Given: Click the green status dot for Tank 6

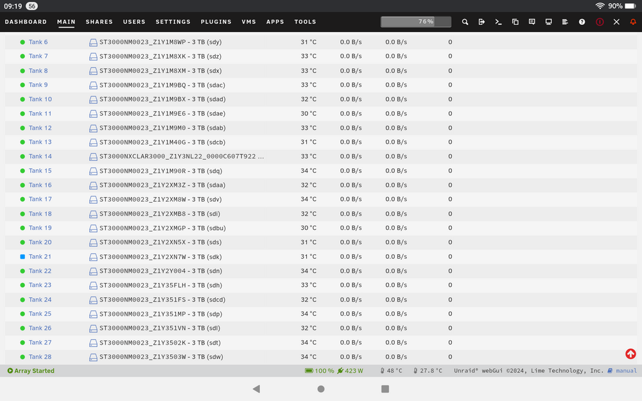Looking at the screenshot, I should [22, 42].
